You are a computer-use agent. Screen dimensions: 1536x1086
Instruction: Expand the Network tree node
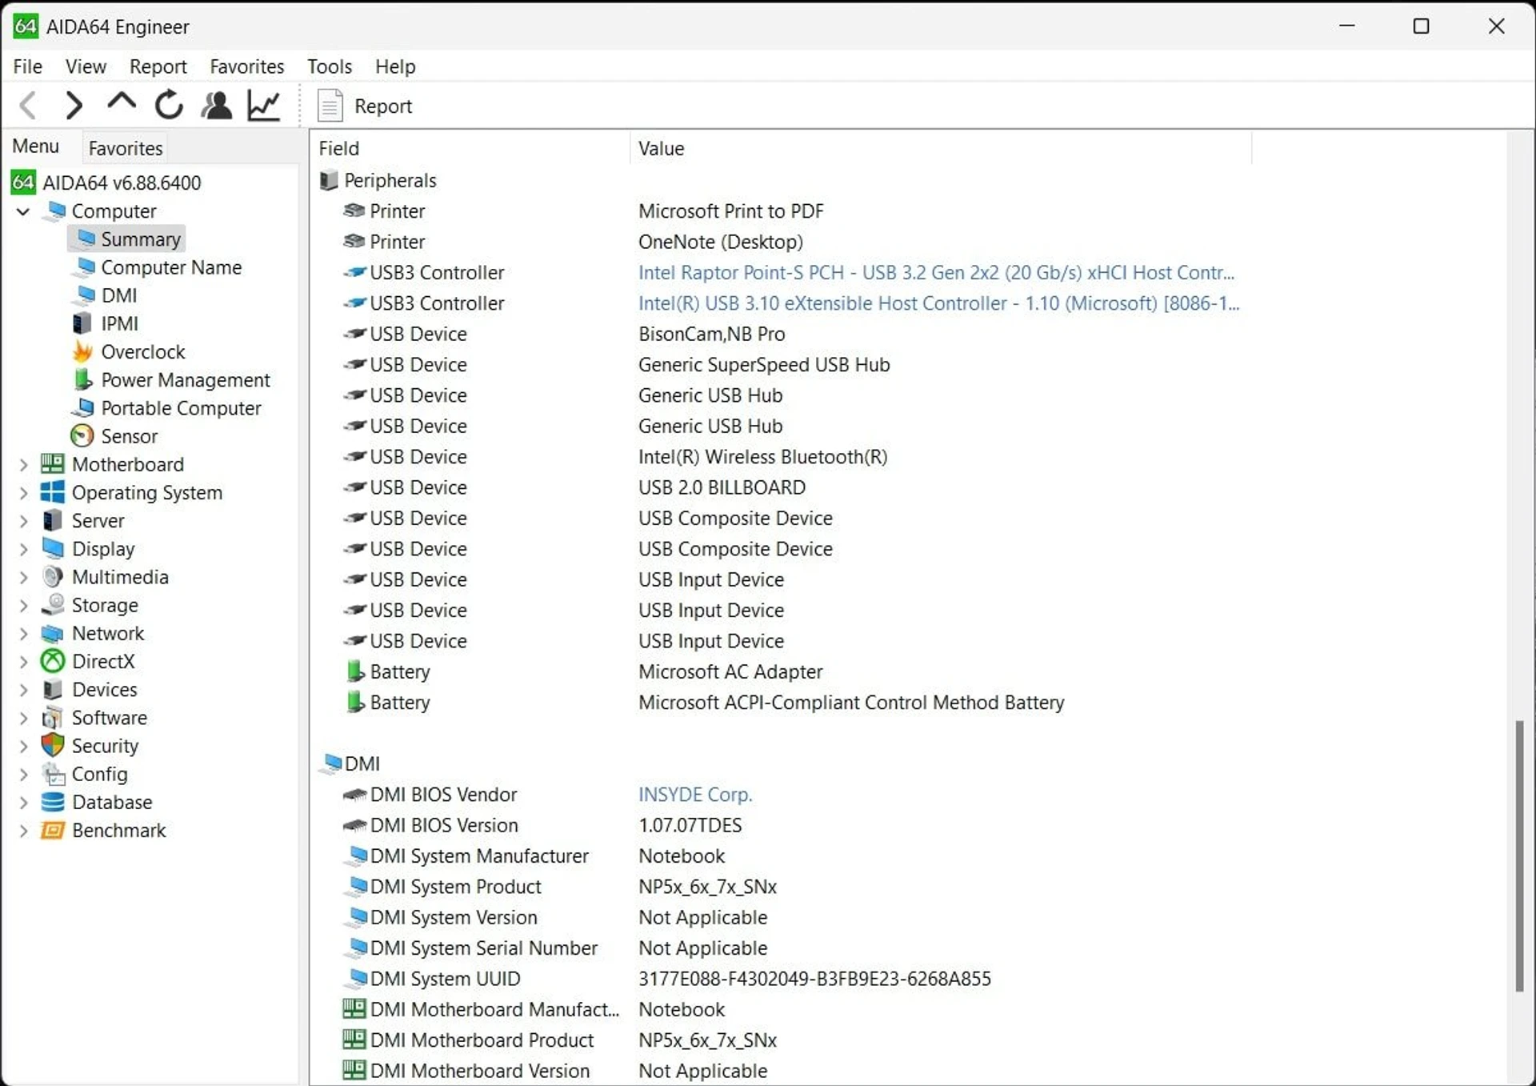pos(23,634)
